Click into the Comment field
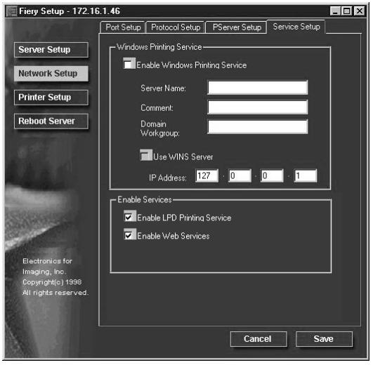Screen dimensions: 373x365 257,107
